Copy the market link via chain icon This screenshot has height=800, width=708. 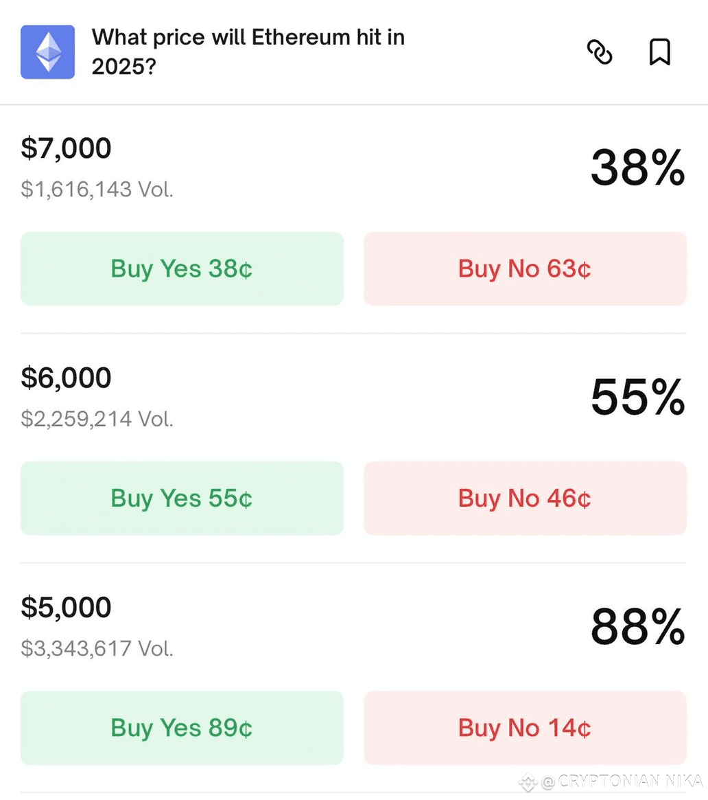pos(600,52)
